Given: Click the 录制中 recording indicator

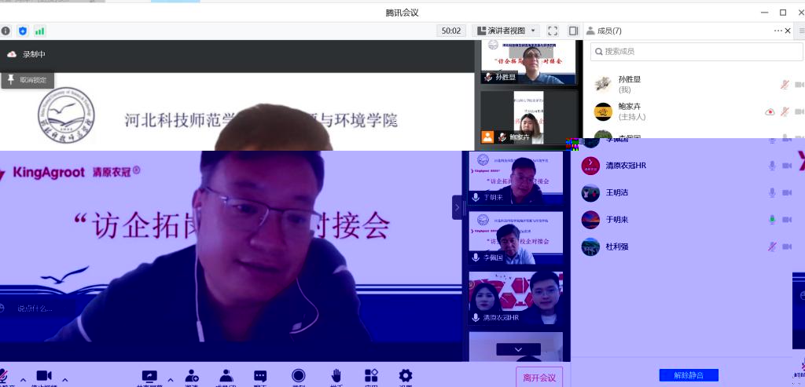Looking at the screenshot, I should pyautogui.click(x=26, y=54).
